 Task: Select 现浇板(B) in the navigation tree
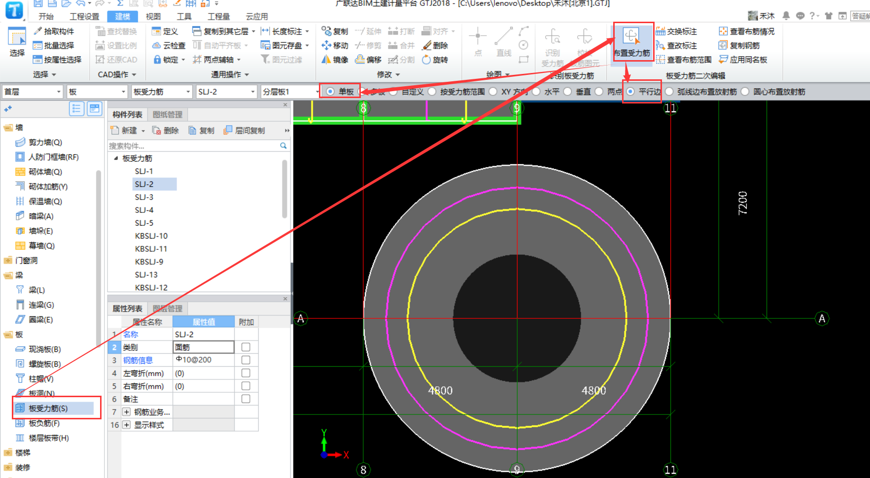44,349
